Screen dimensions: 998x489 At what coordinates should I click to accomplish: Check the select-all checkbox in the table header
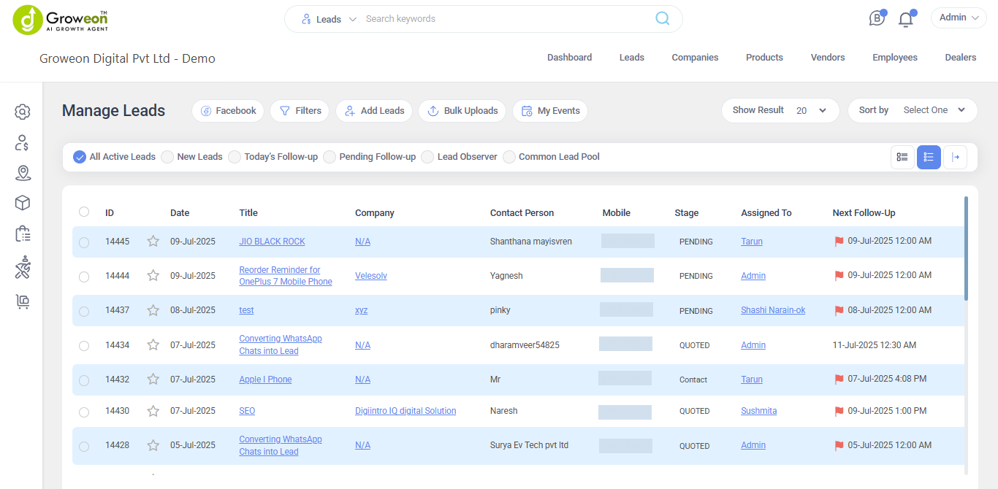(x=83, y=212)
